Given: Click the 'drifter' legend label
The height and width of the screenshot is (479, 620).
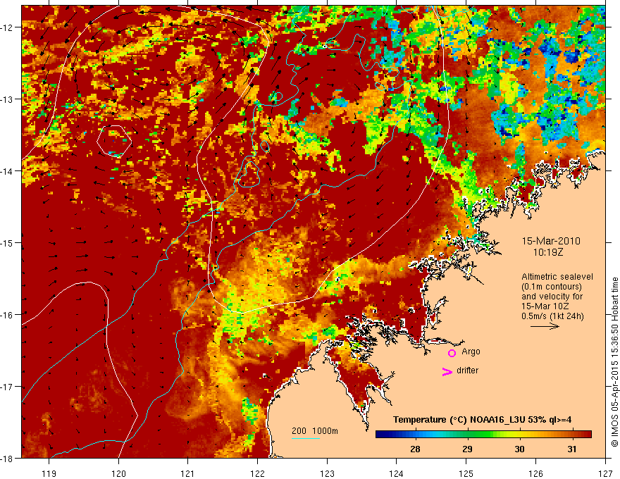Looking at the screenshot, I should point(467,371).
